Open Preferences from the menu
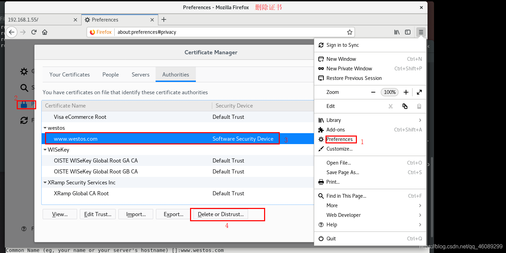 (x=370, y=139)
